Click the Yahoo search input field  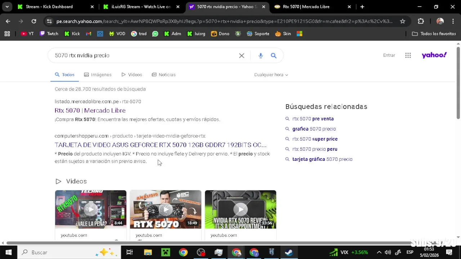(x=144, y=55)
